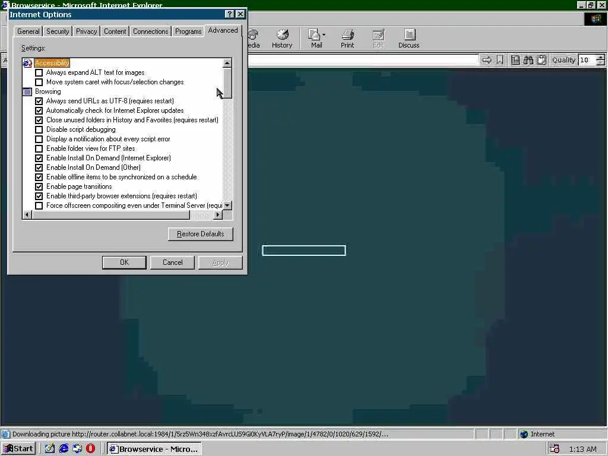Toggle Enable Install On Demand (Other)
Viewport: 608px width, 456px height.
point(39,167)
